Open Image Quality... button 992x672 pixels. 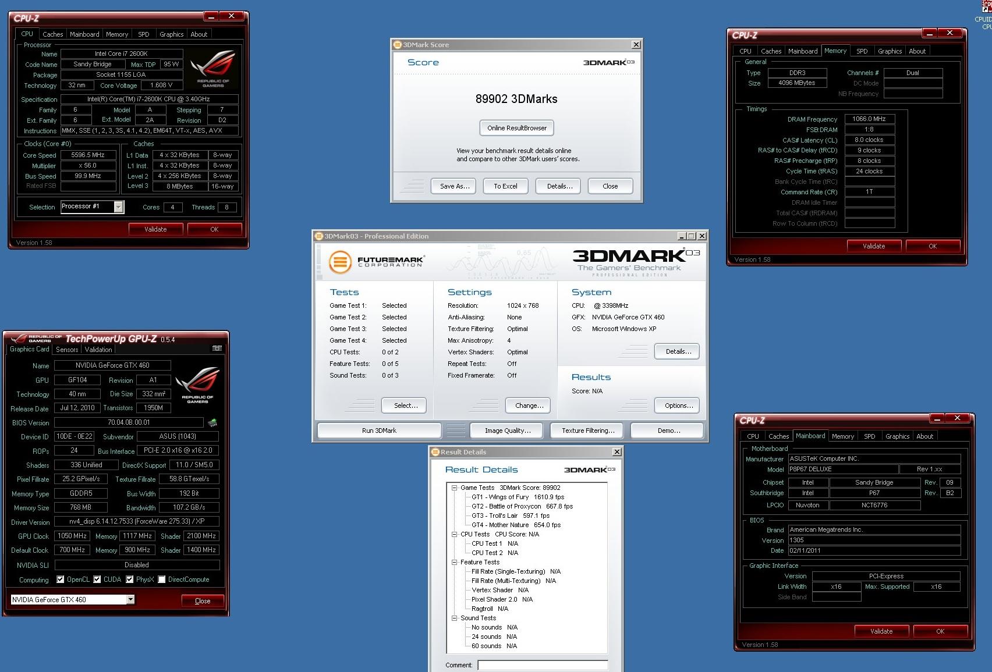(x=508, y=431)
